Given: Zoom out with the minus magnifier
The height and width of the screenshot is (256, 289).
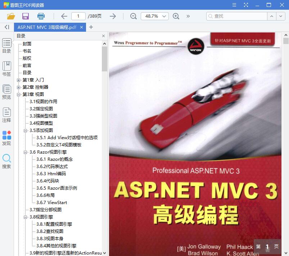Looking at the screenshot, I should pyautogui.click(x=133, y=16).
